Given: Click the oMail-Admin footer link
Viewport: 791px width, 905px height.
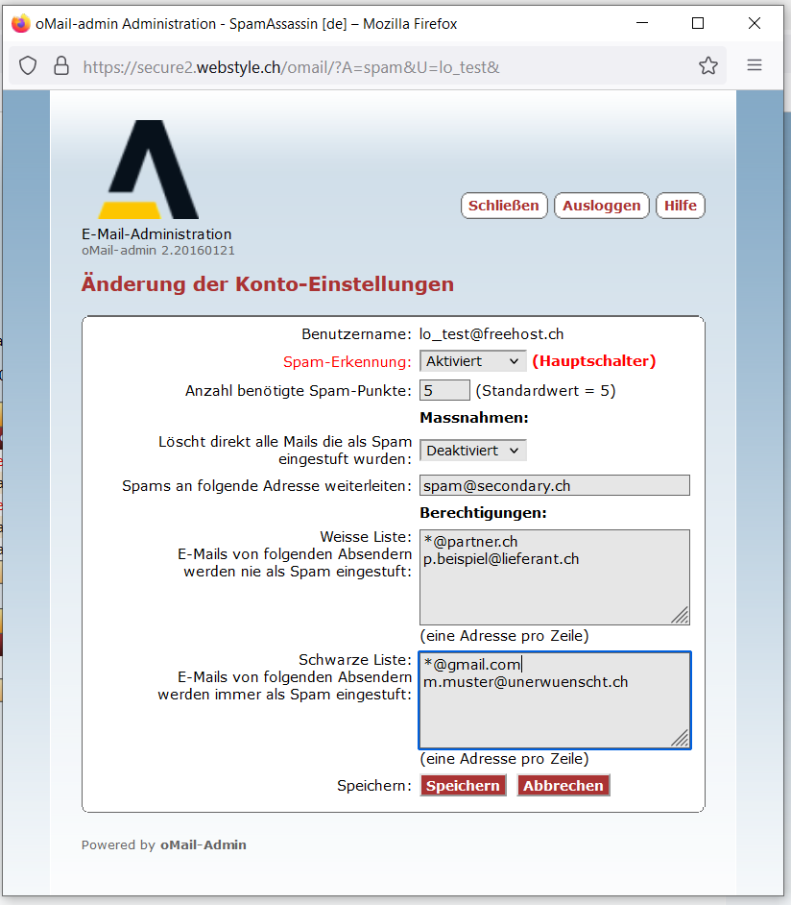Looking at the screenshot, I should tap(203, 845).
